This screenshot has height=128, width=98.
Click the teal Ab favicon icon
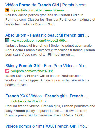pos(7,40)
